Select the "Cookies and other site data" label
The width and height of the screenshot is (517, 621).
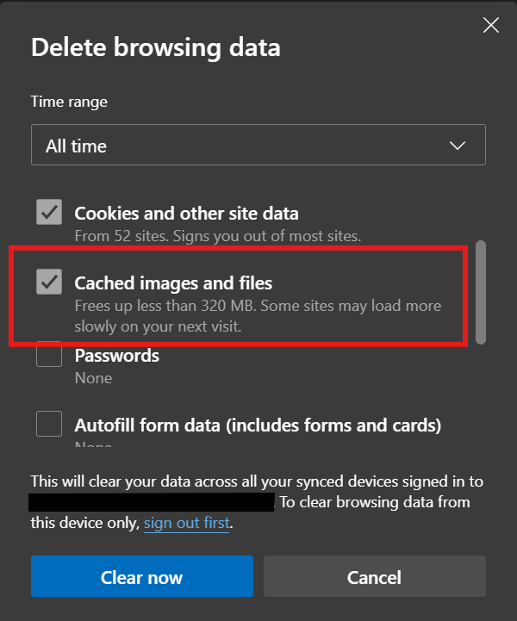(186, 213)
